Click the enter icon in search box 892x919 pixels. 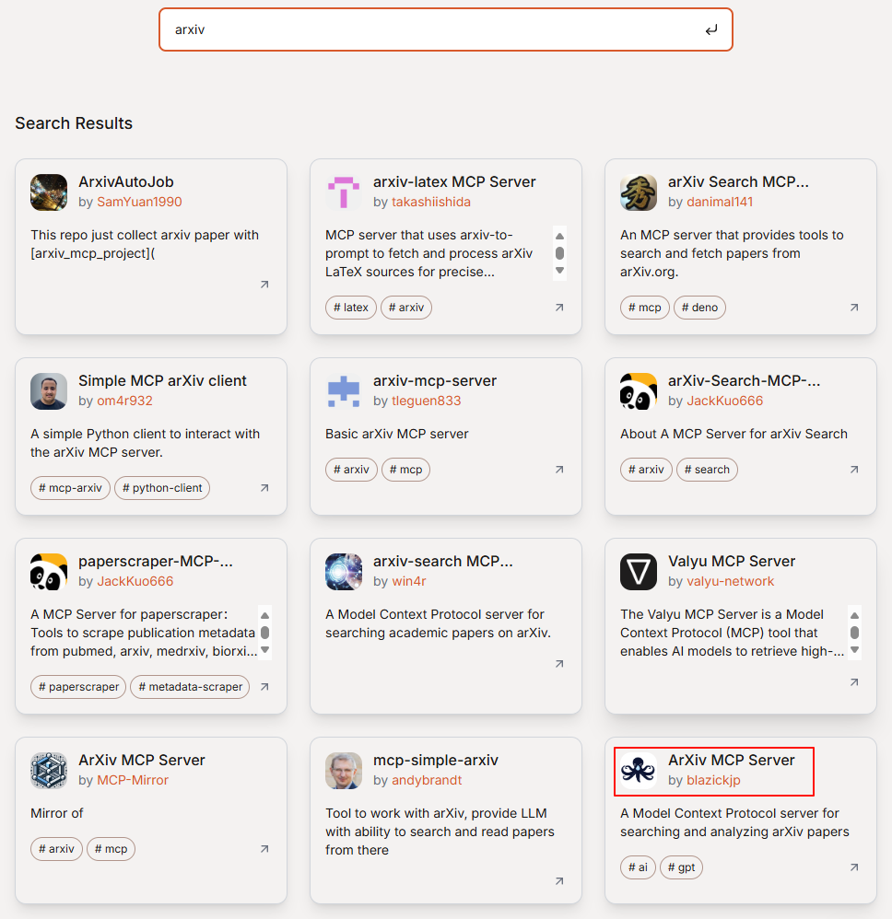710,30
